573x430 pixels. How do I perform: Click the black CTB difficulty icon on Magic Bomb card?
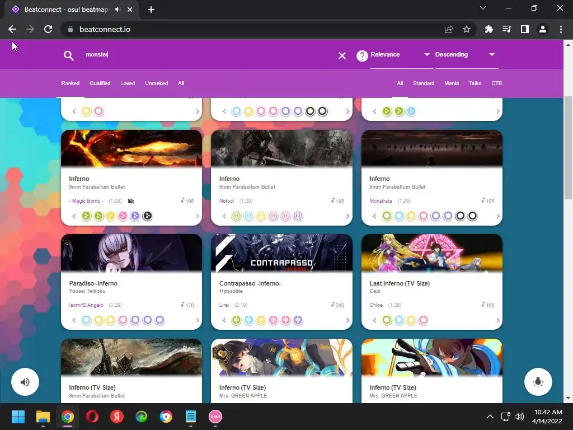147,216
